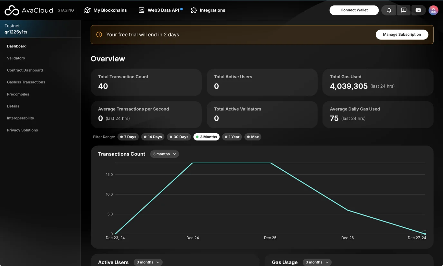
Task: Click the Connect Wallet button
Action: tap(354, 10)
